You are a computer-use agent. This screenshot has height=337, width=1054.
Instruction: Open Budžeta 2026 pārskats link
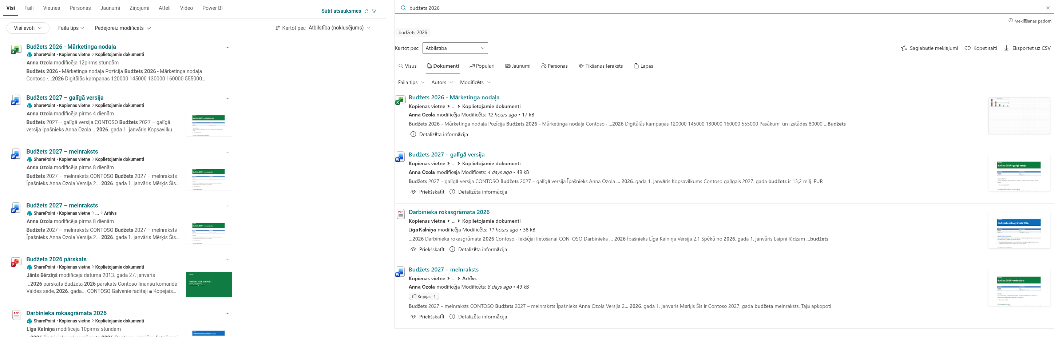click(56, 259)
